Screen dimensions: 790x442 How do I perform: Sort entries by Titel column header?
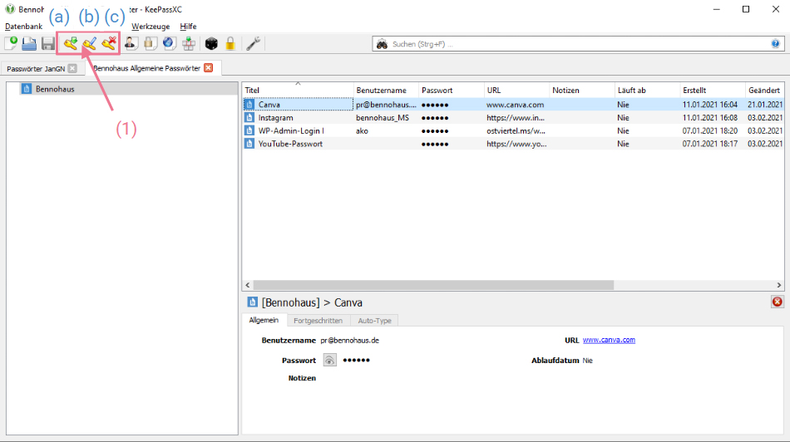[298, 90]
